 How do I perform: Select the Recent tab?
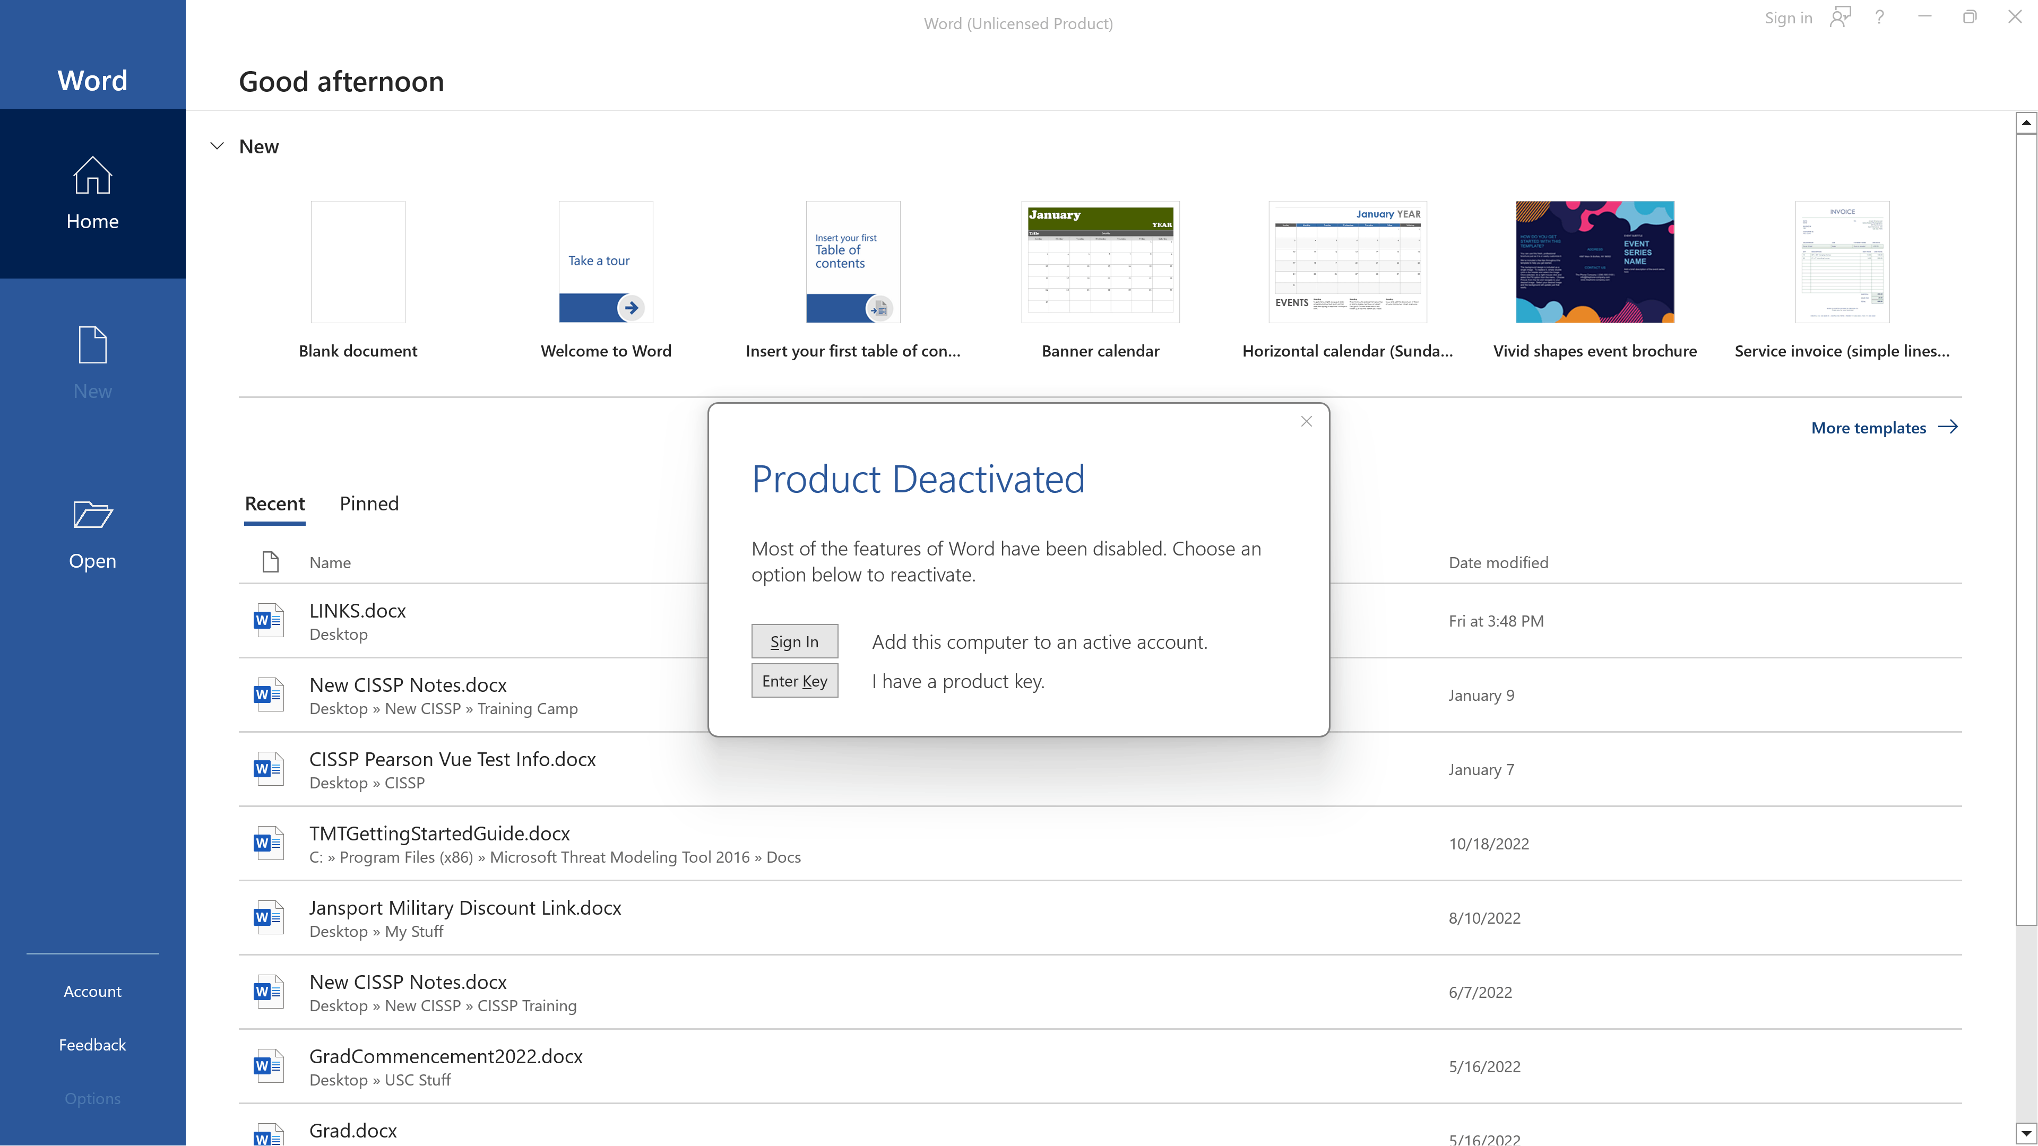pos(274,504)
